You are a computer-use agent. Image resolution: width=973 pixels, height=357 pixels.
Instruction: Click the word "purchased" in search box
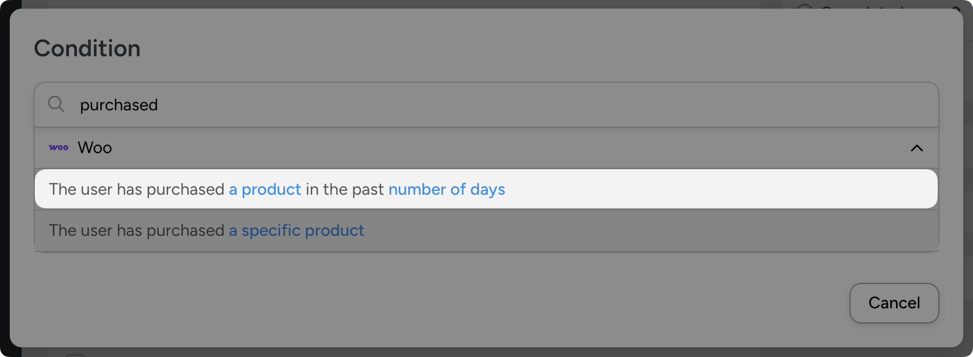coord(119,105)
